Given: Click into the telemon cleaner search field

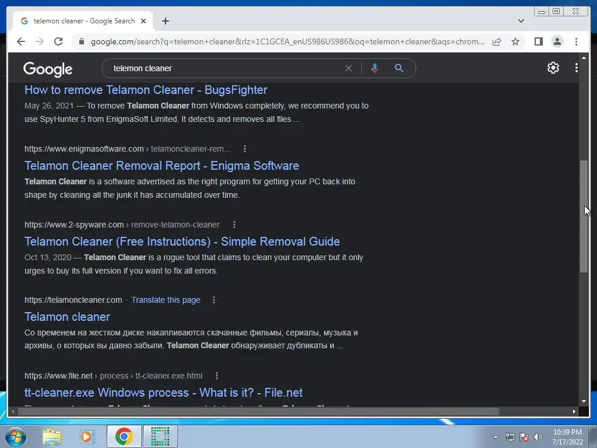Looking at the screenshot, I should (224, 68).
